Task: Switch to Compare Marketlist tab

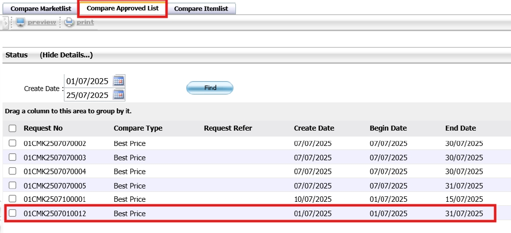Action: point(41,9)
